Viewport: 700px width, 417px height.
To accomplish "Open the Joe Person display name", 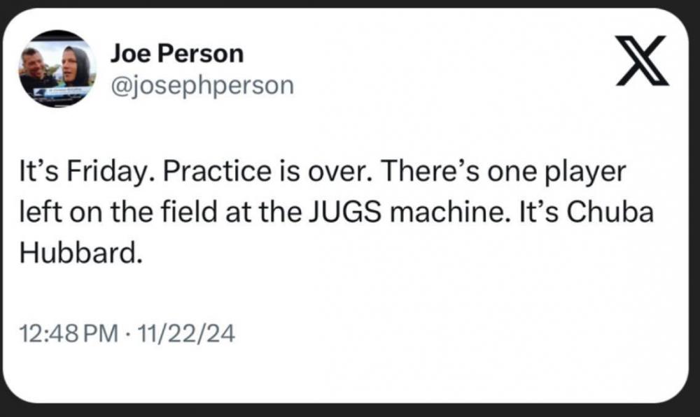I will click(x=177, y=54).
